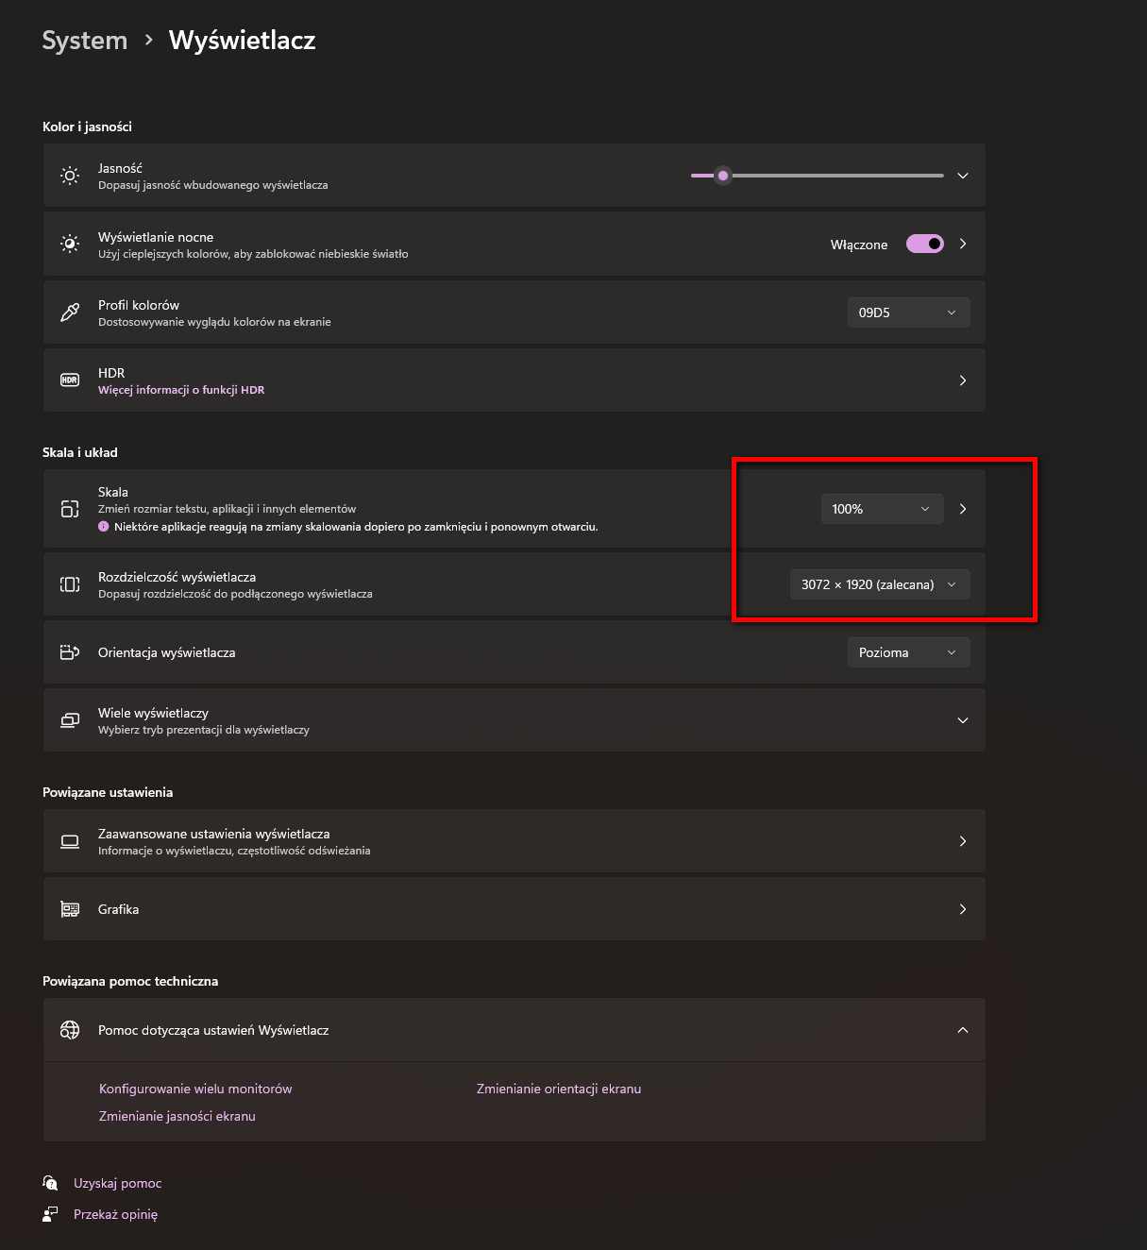The width and height of the screenshot is (1147, 1250).
Task: Click the HDR badge icon
Action: (70, 380)
